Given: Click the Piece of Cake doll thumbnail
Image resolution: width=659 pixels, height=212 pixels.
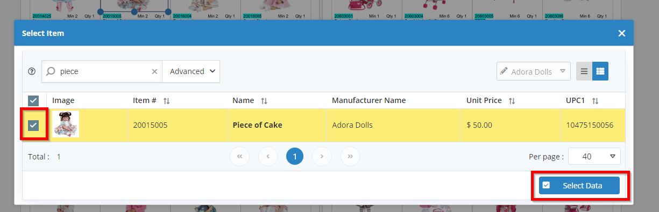Looking at the screenshot, I should (x=66, y=124).
